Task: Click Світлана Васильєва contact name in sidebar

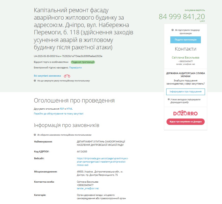Action: (x=186, y=57)
